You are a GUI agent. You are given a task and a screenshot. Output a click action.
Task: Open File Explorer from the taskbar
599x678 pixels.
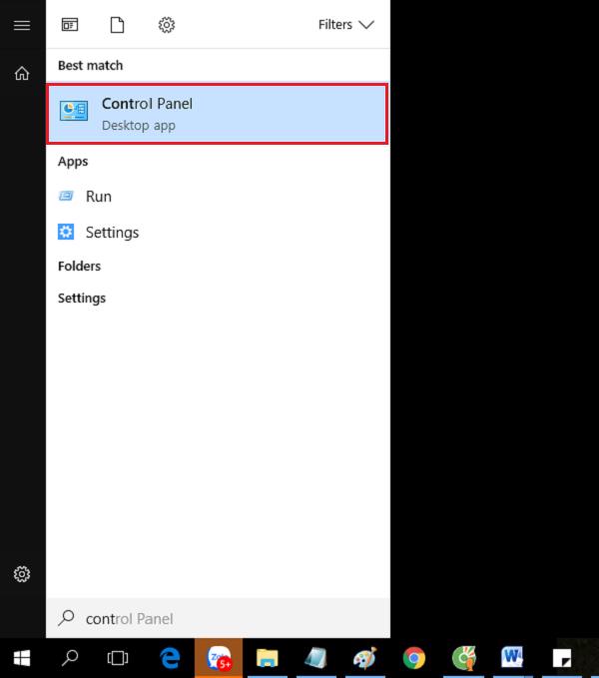[x=267, y=658]
